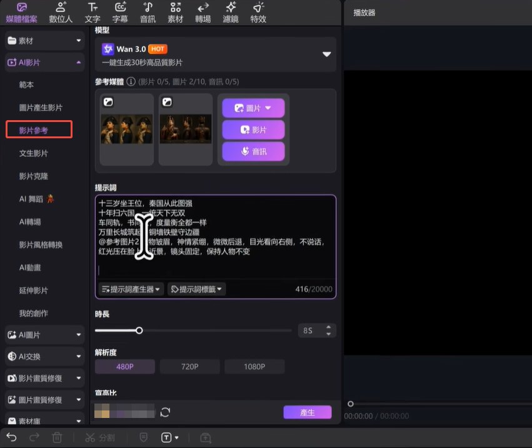Expand the AI交換 sidebar section

45,356
